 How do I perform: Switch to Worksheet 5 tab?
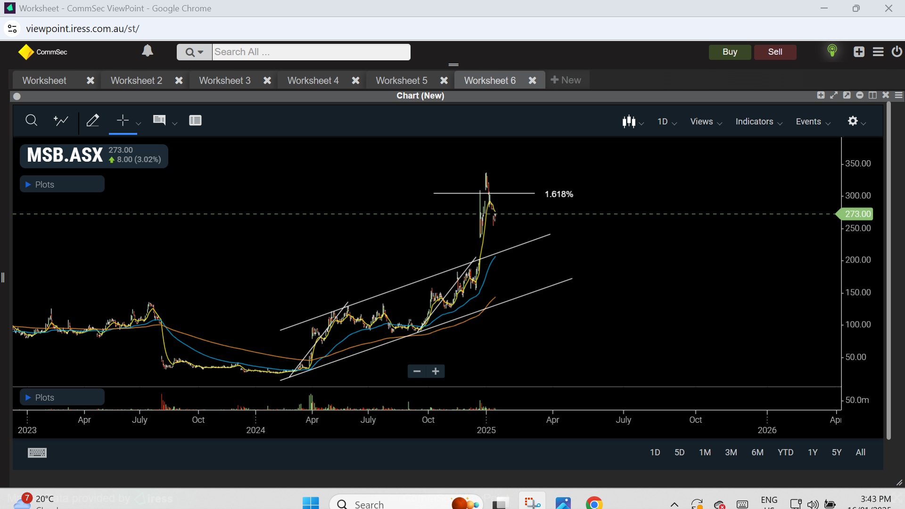pyautogui.click(x=402, y=81)
